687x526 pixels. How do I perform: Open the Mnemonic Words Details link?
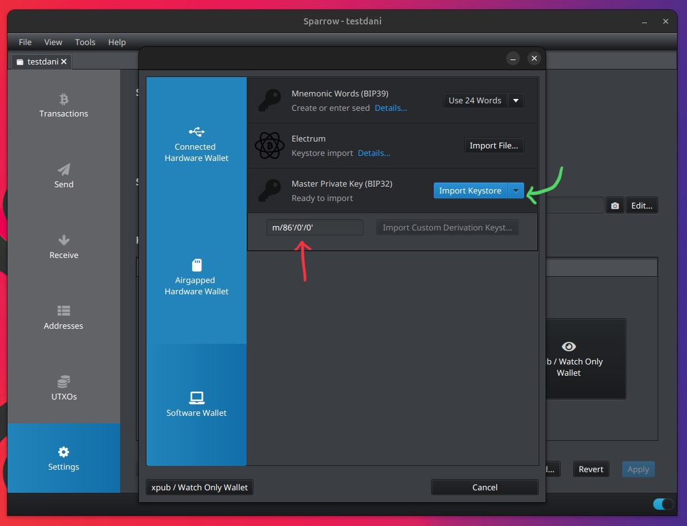pos(390,108)
